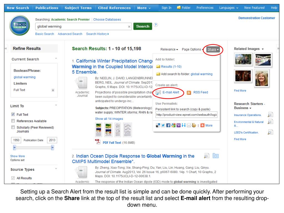Remove the Full Text limiter with the x icon

coord(53,90)
